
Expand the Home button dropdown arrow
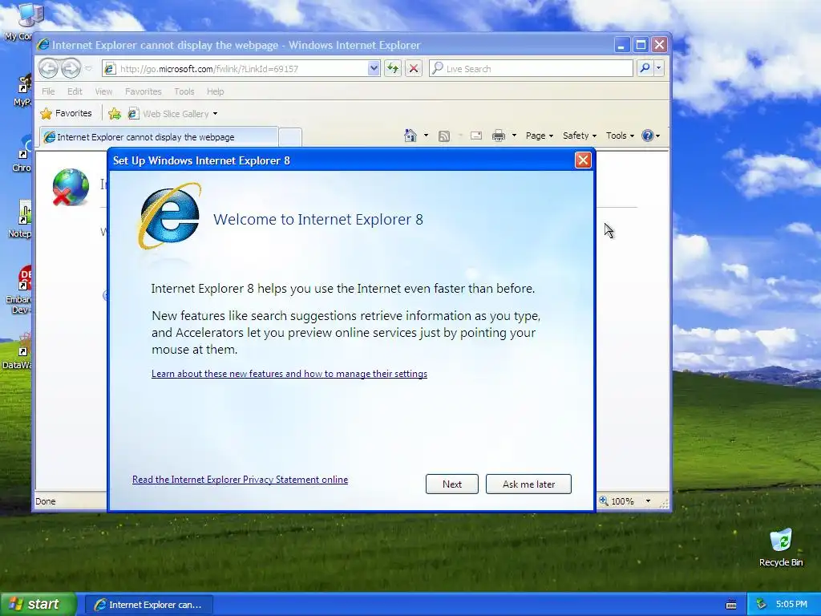point(426,136)
